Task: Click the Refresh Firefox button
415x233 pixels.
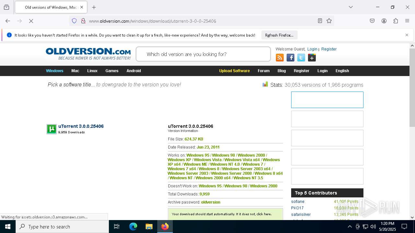Action: (x=279, y=35)
